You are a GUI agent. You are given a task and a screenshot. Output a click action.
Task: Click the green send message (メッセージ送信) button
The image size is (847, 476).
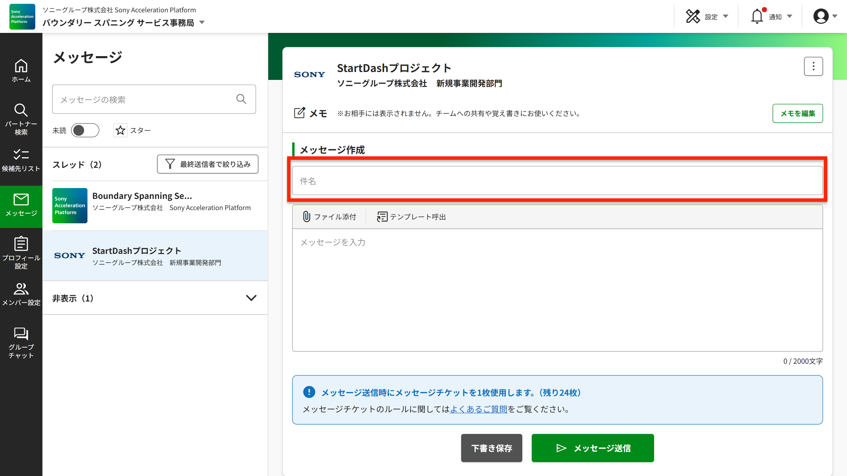click(x=593, y=448)
